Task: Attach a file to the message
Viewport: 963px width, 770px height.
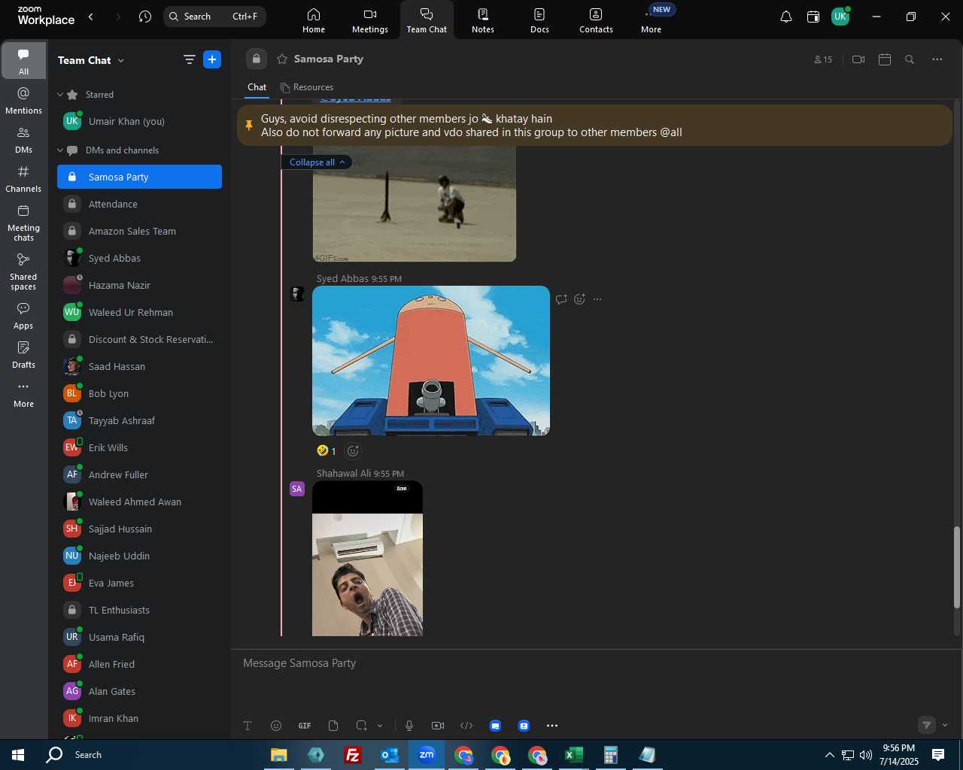Action: click(333, 726)
